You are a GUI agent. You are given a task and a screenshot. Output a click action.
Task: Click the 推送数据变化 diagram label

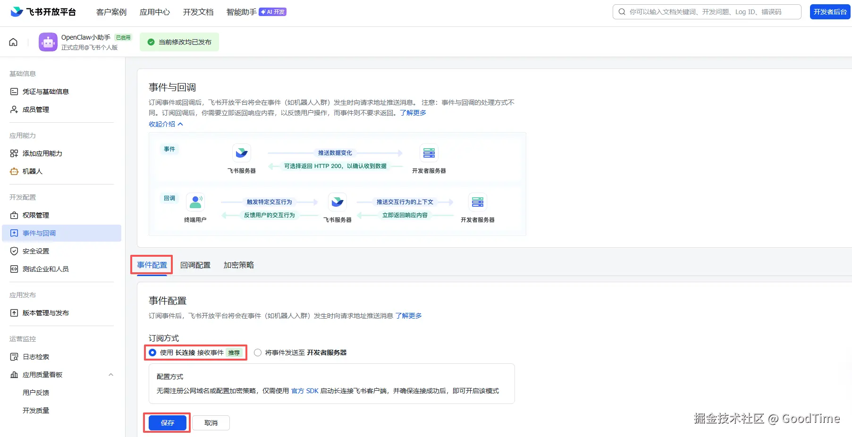[x=335, y=153]
